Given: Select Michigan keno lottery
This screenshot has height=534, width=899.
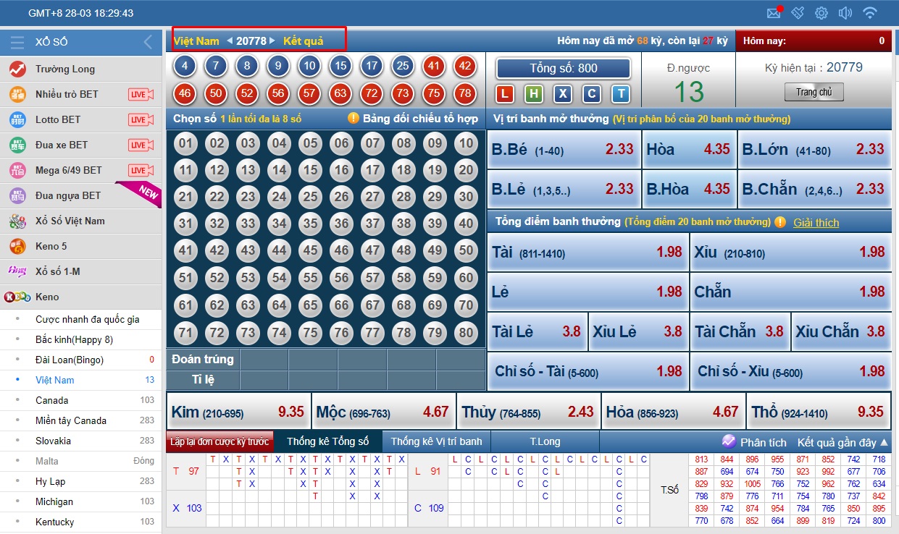Looking at the screenshot, I should (81, 502).
